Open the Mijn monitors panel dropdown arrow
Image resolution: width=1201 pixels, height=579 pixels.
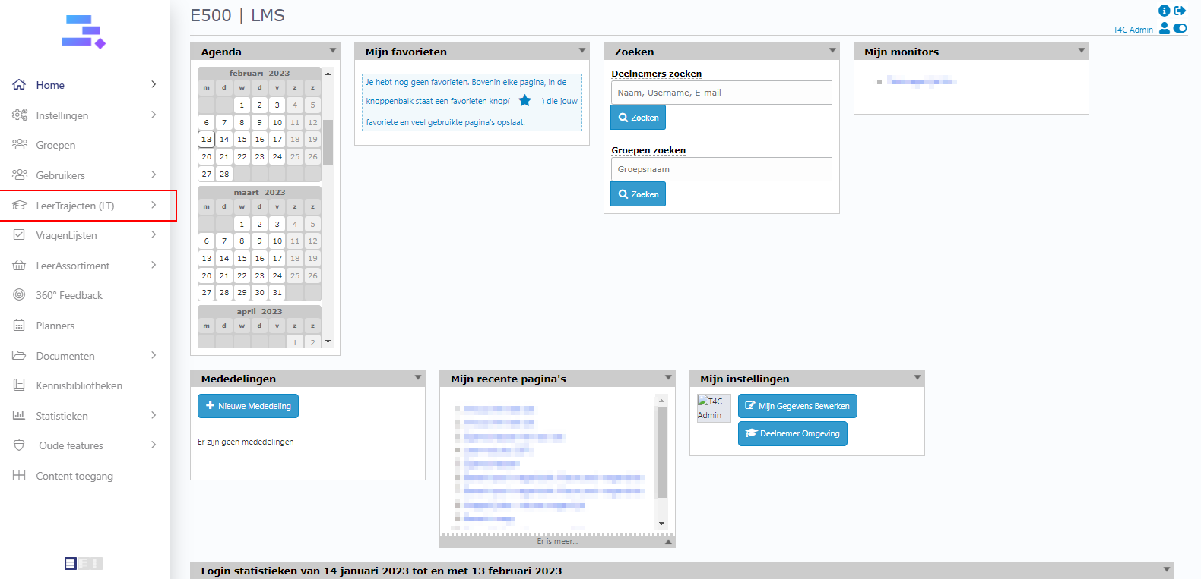(1081, 51)
